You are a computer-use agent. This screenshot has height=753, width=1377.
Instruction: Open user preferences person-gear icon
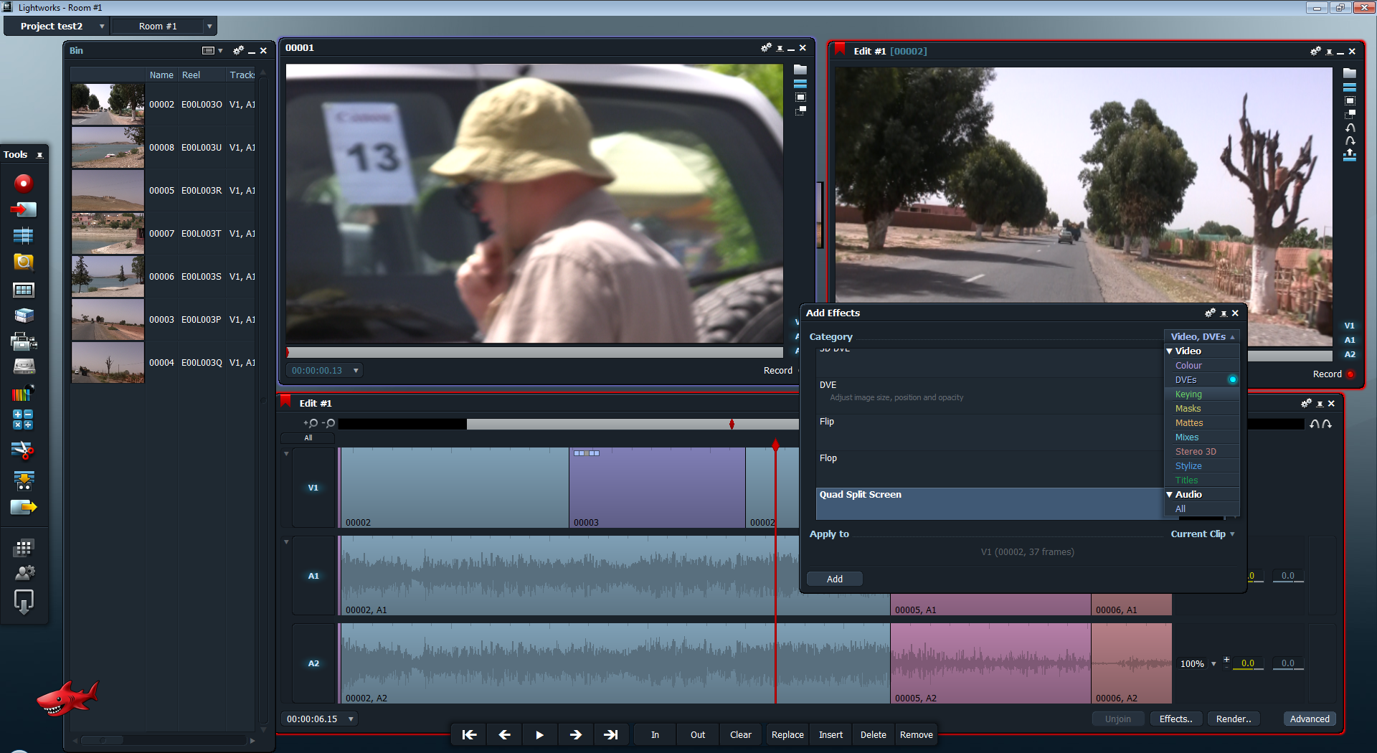[x=24, y=573]
